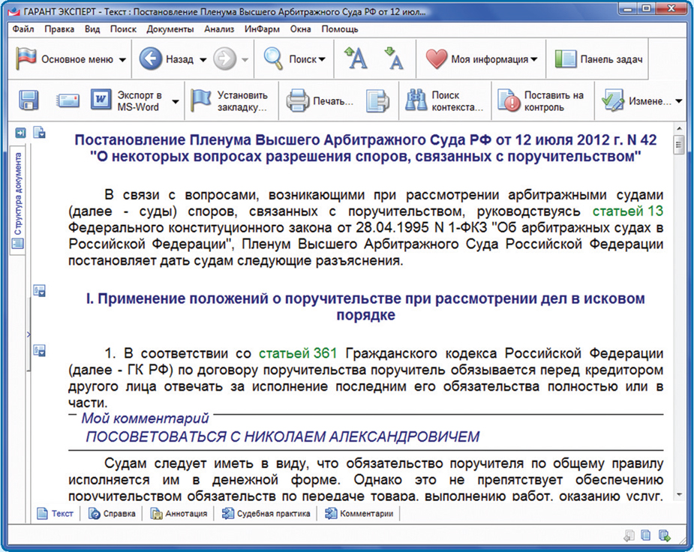Image resolution: width=694 pixels, height=552 pixels.
Task: Send document by email envelope icon
Action: 68,100
